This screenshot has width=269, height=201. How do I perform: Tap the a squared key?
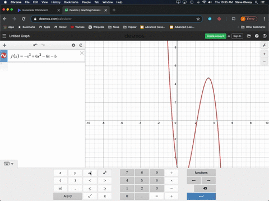click(90, 173)
